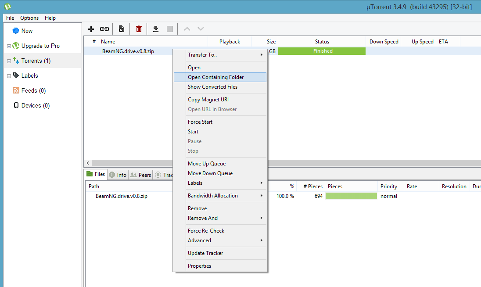Viewport: 481px width, 287px height.
Task: Click Move Down Queue arrow in toolbar
Action: pos(201,29)
